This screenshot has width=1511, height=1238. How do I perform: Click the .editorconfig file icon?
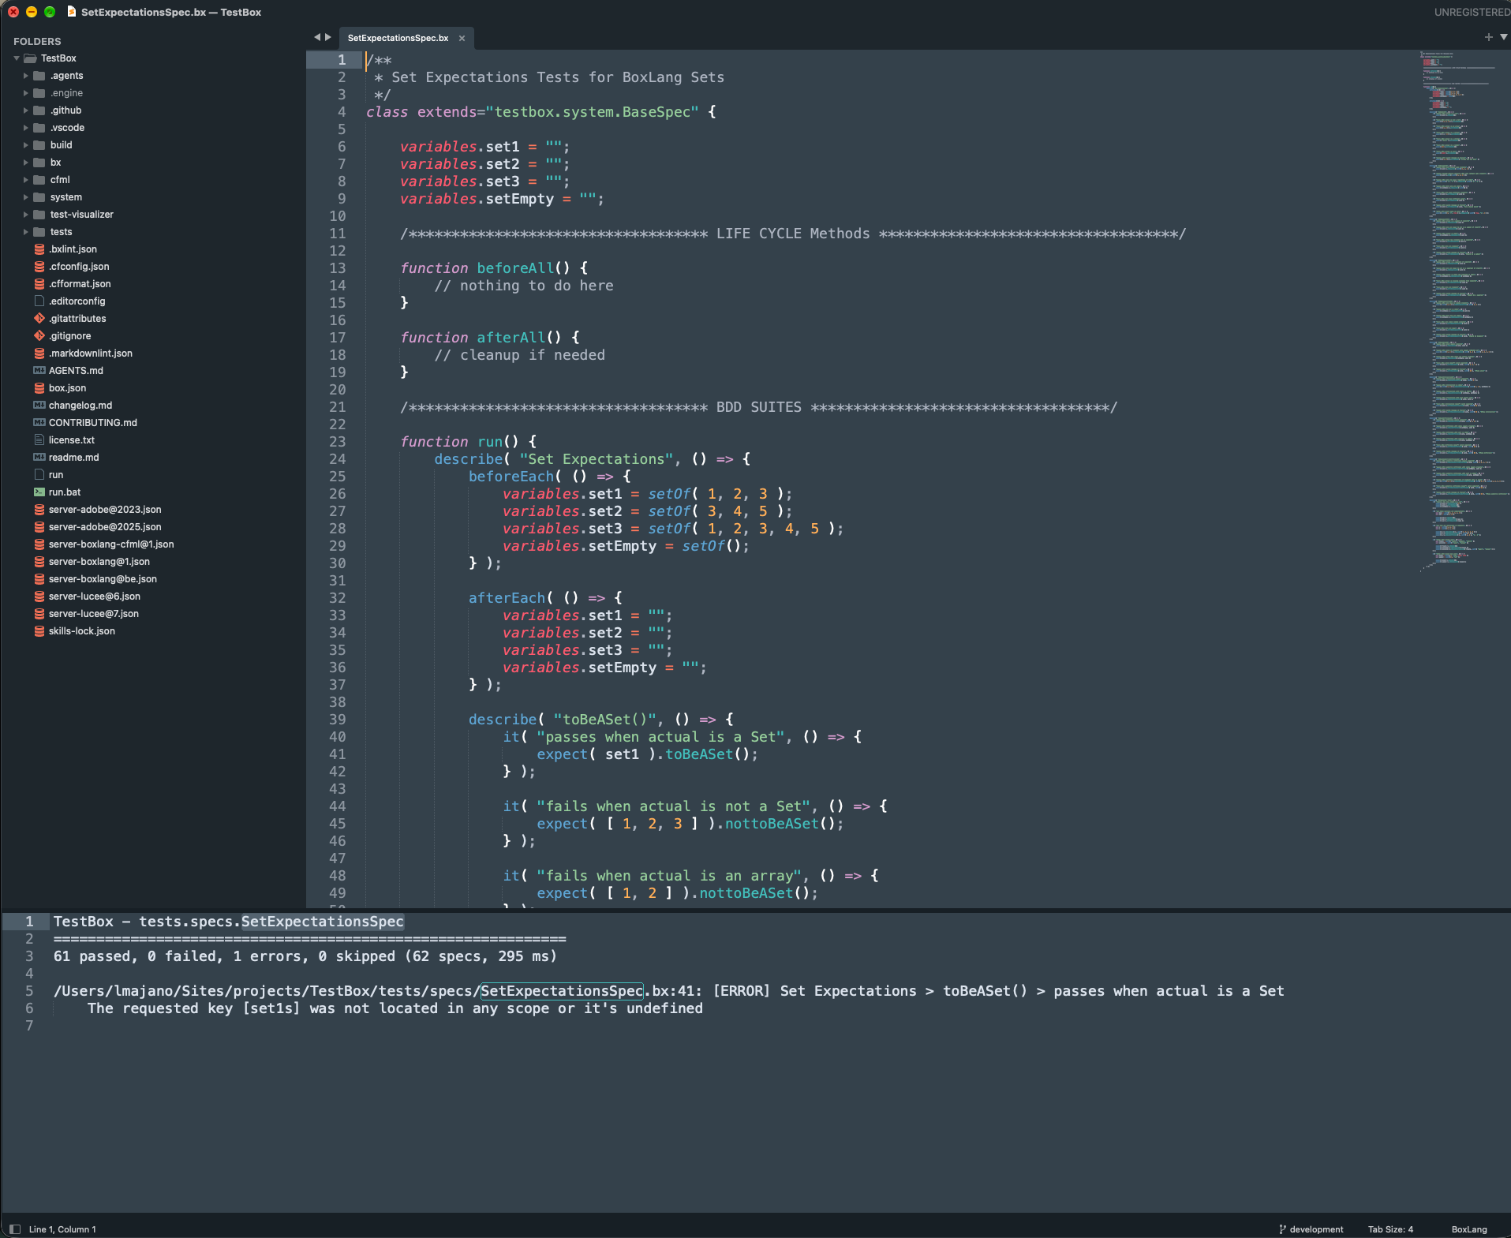click(39, 301)
